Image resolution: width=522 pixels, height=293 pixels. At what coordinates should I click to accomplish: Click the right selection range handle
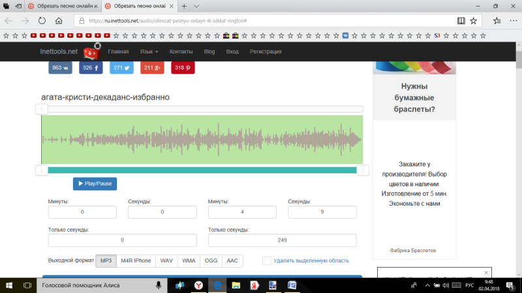point(363,171)
